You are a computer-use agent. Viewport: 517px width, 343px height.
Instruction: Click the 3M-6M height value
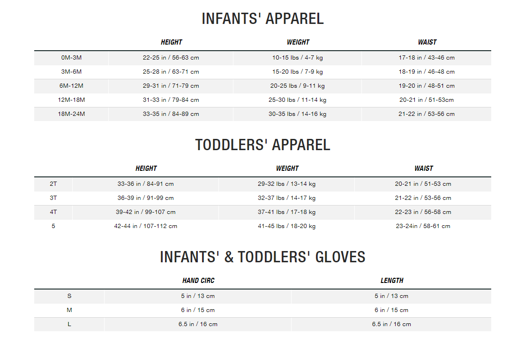tap(171, 72)
